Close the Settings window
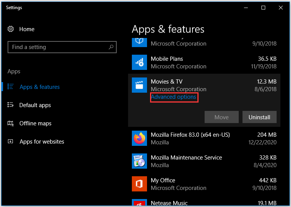The image size is (291, 207). pos(281,8)
